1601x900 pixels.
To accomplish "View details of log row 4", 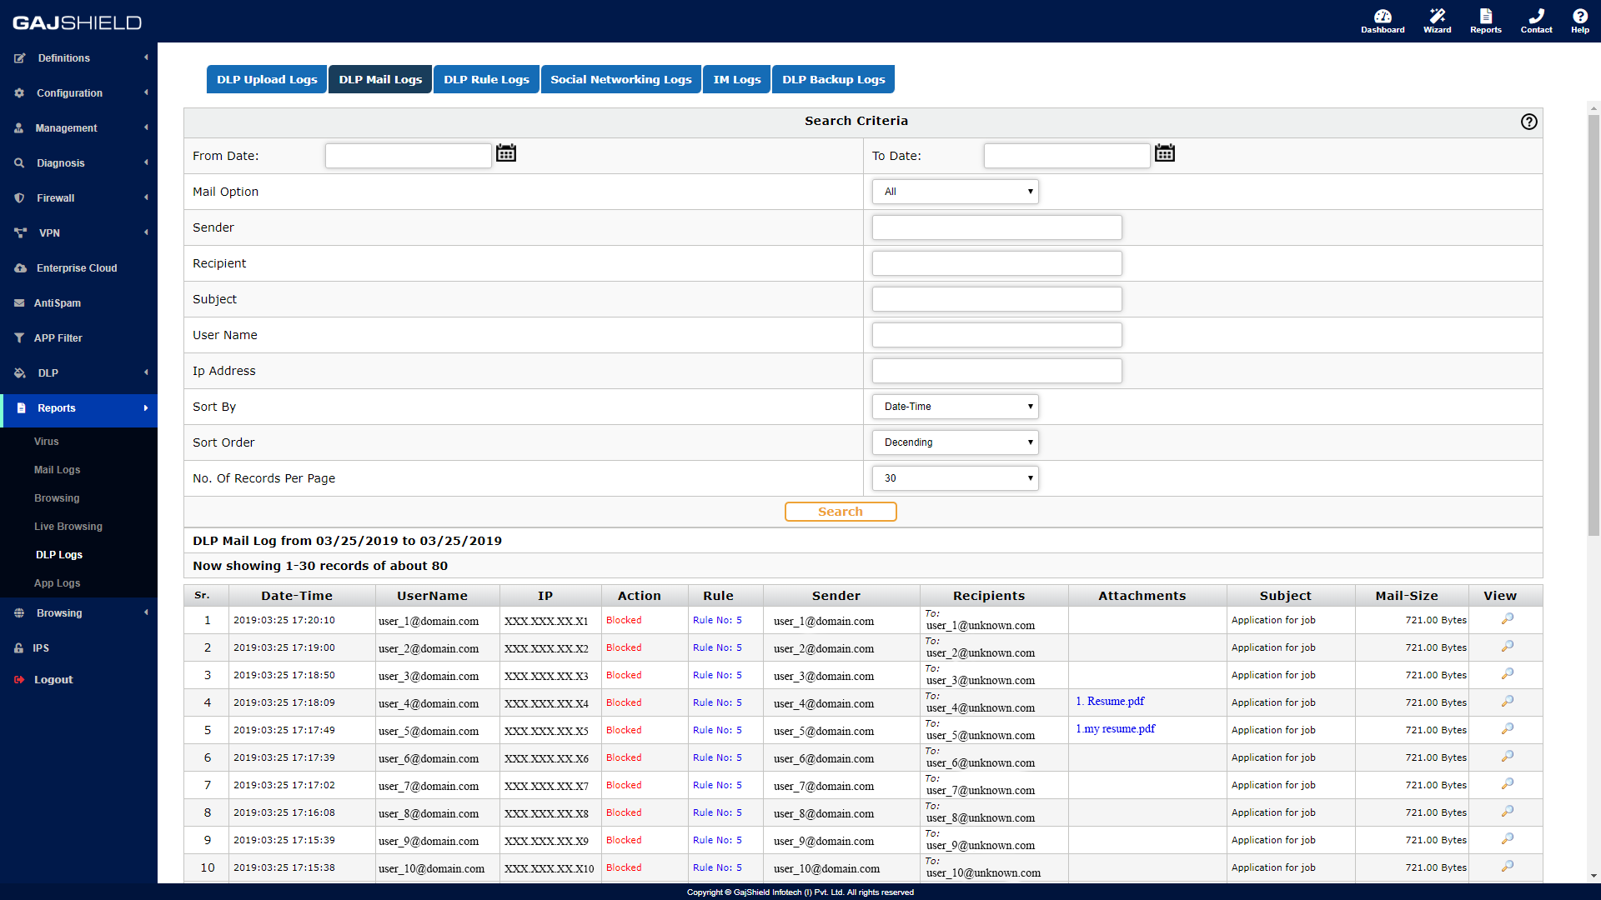I will click(1508, 701).
